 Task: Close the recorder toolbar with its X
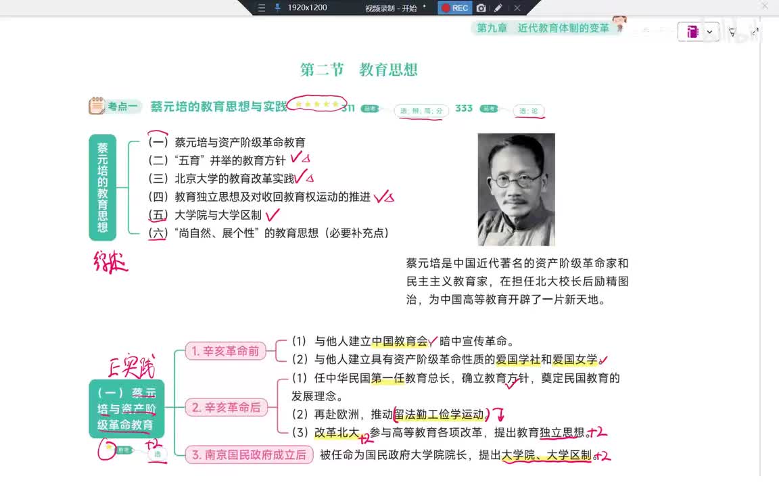click(x=517, y=8)
